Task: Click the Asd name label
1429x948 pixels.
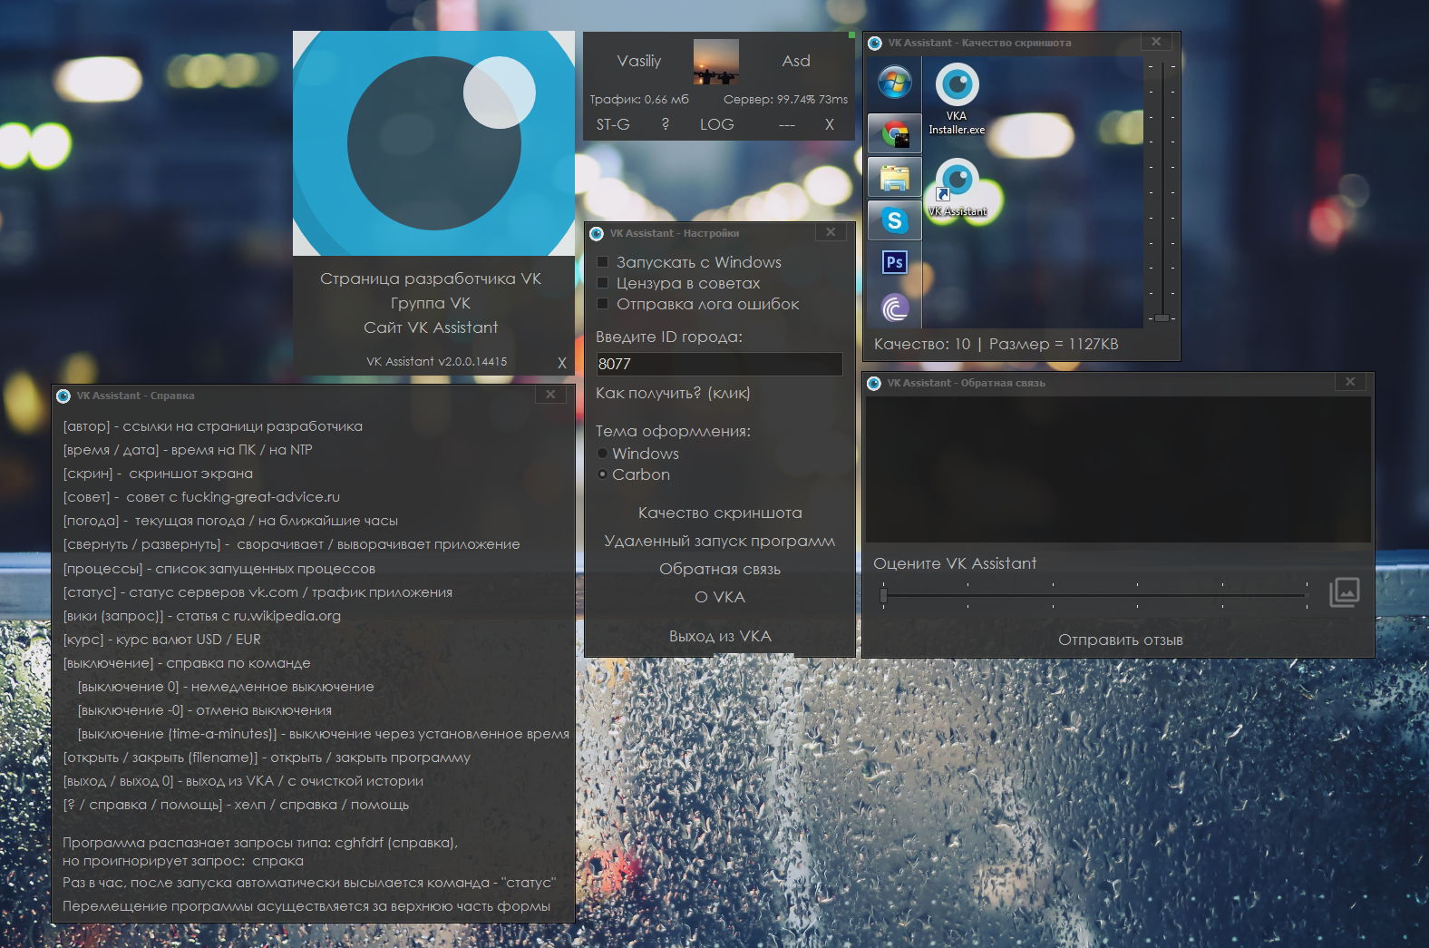Action: (796, 61)
